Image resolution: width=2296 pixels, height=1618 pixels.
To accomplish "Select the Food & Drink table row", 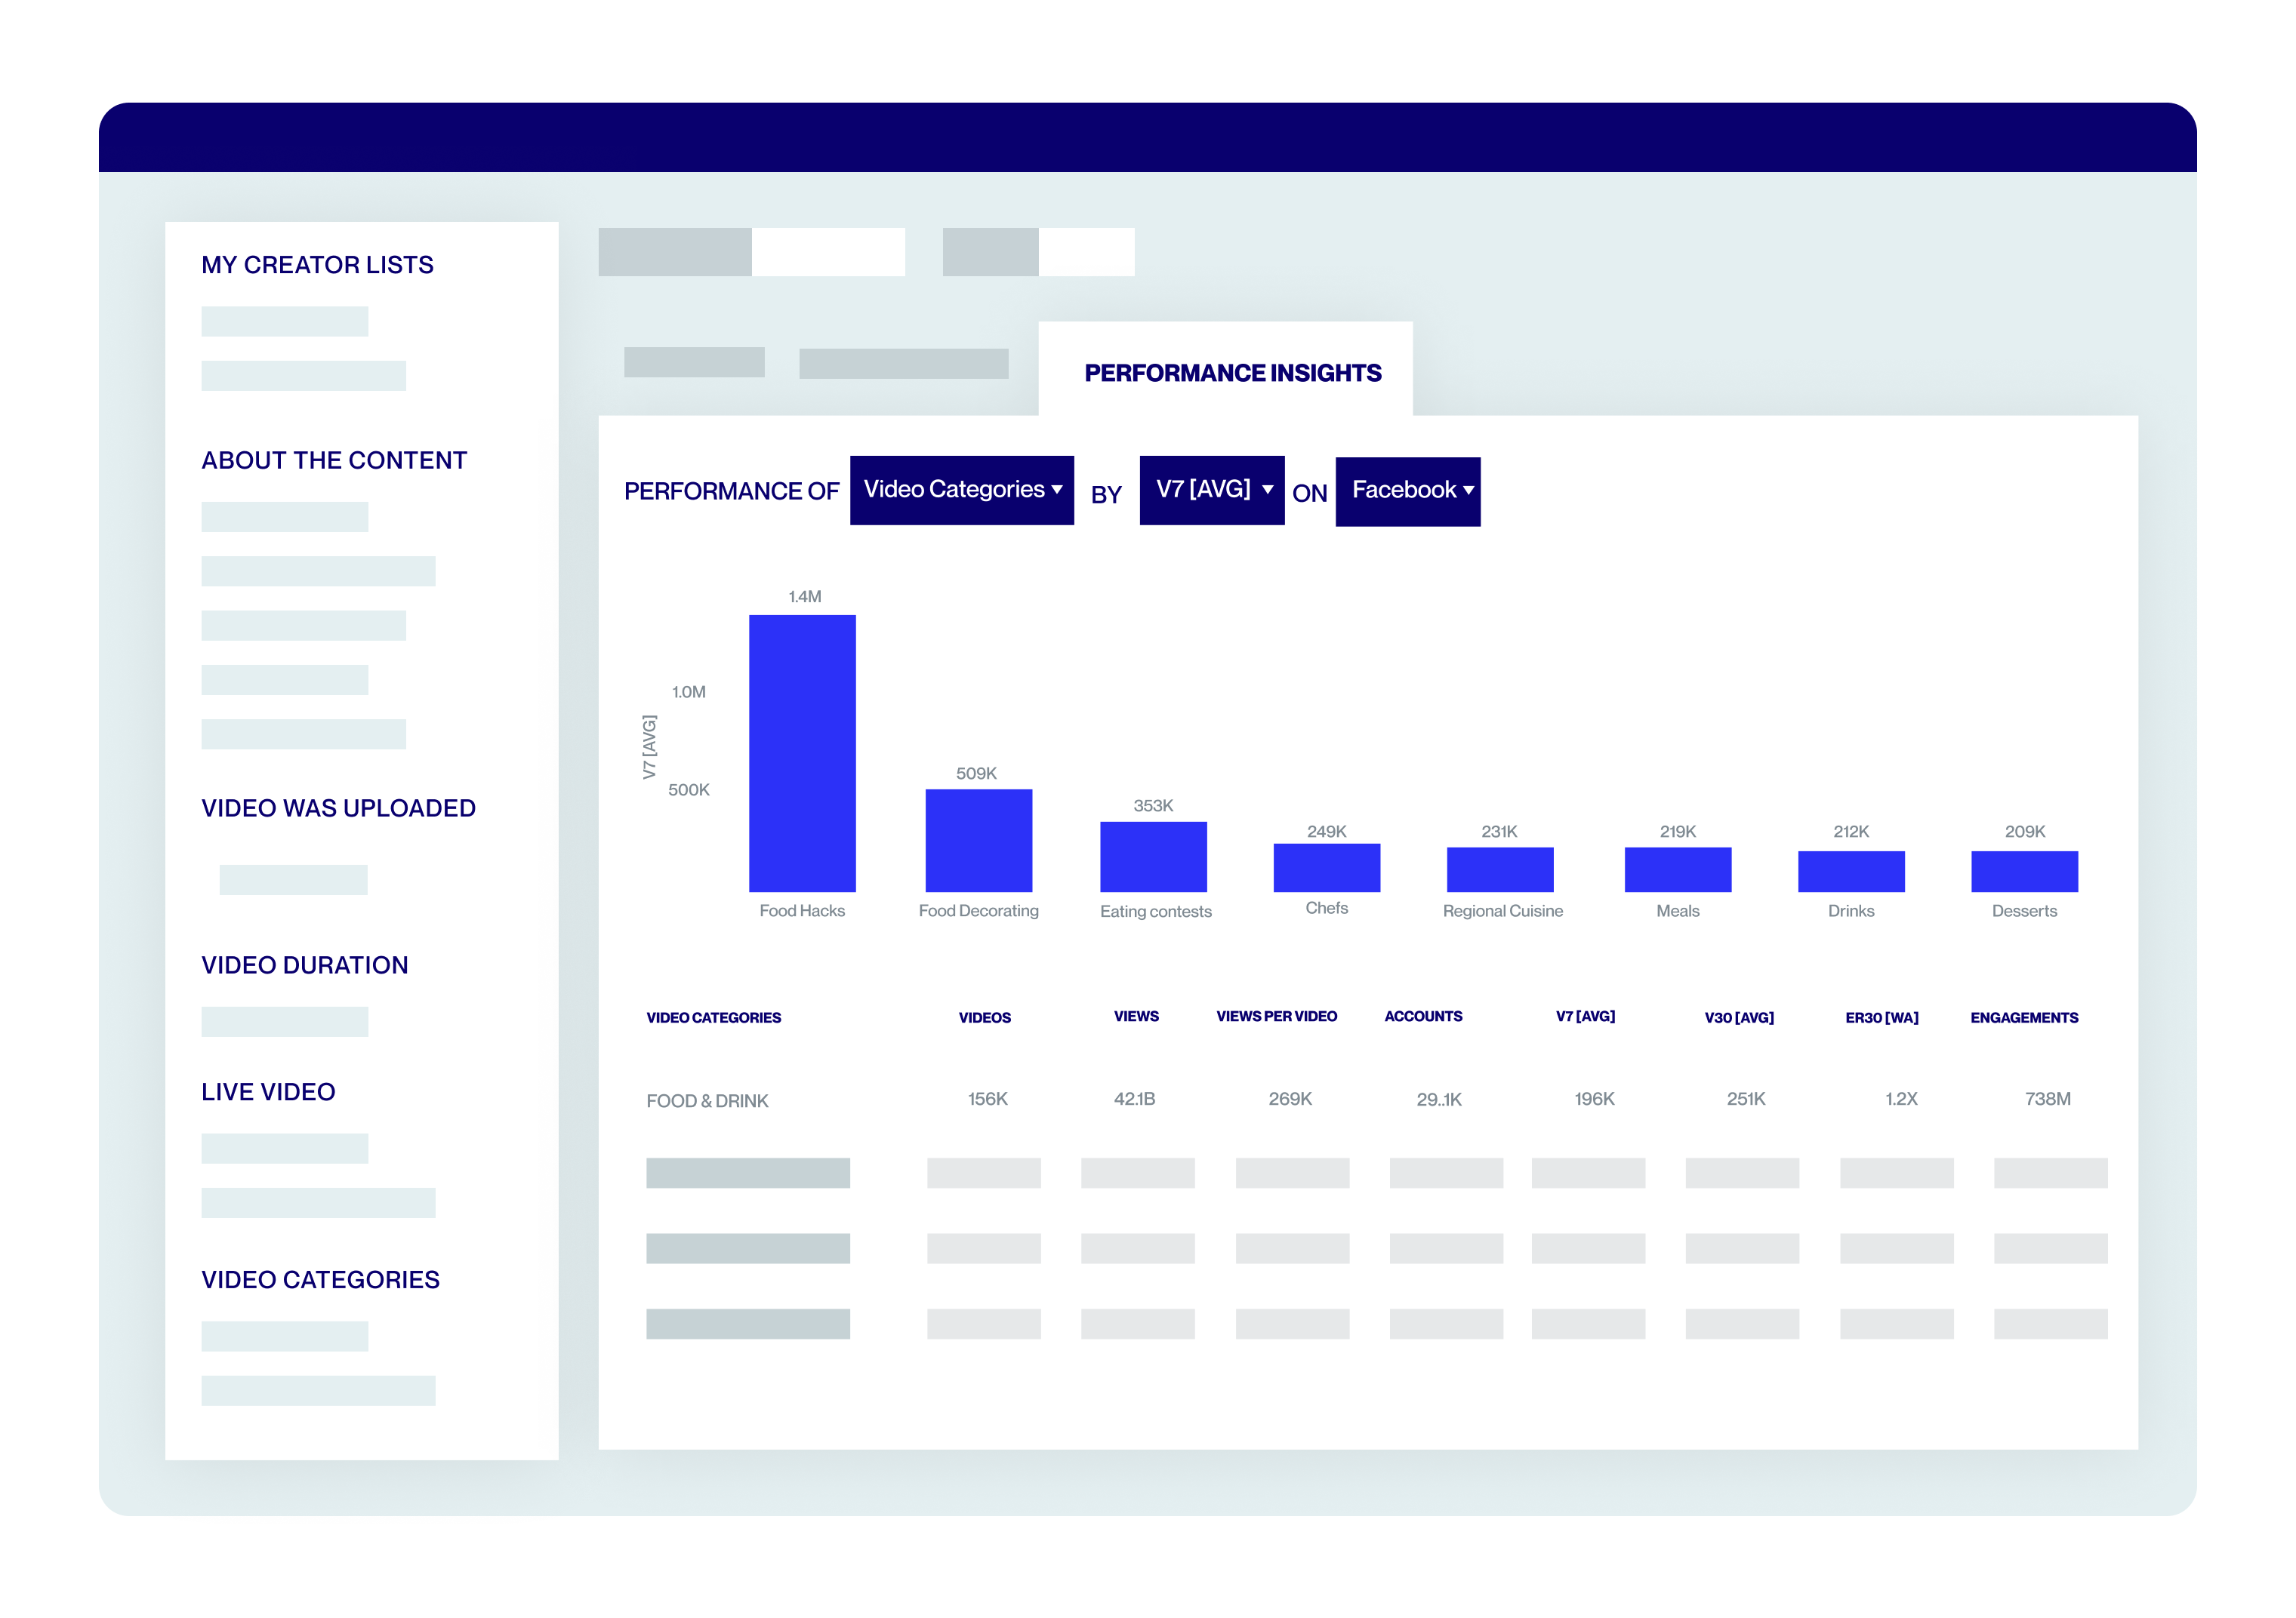I will pyautogui.click(x=707, y=1100).
